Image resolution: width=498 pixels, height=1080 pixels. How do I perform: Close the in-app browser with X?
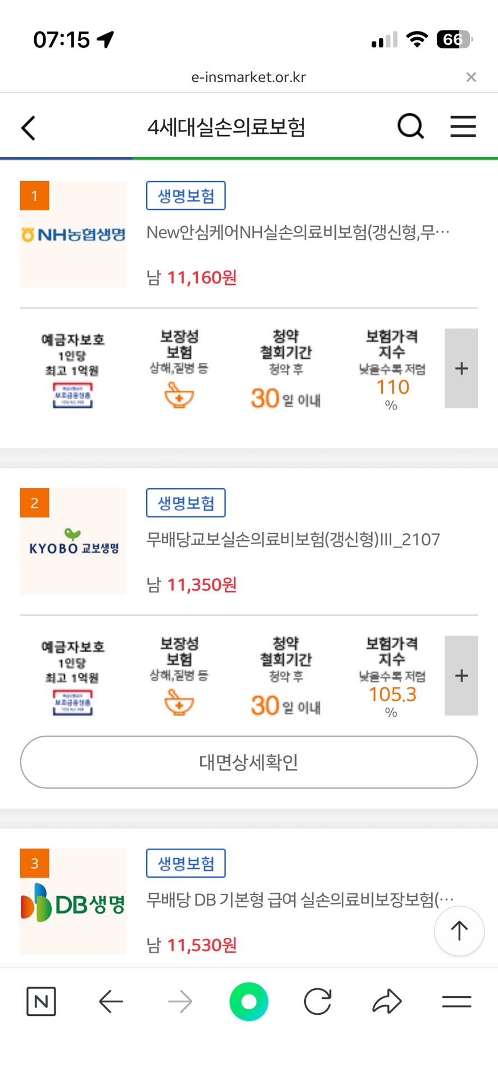(x=471, y=77)
